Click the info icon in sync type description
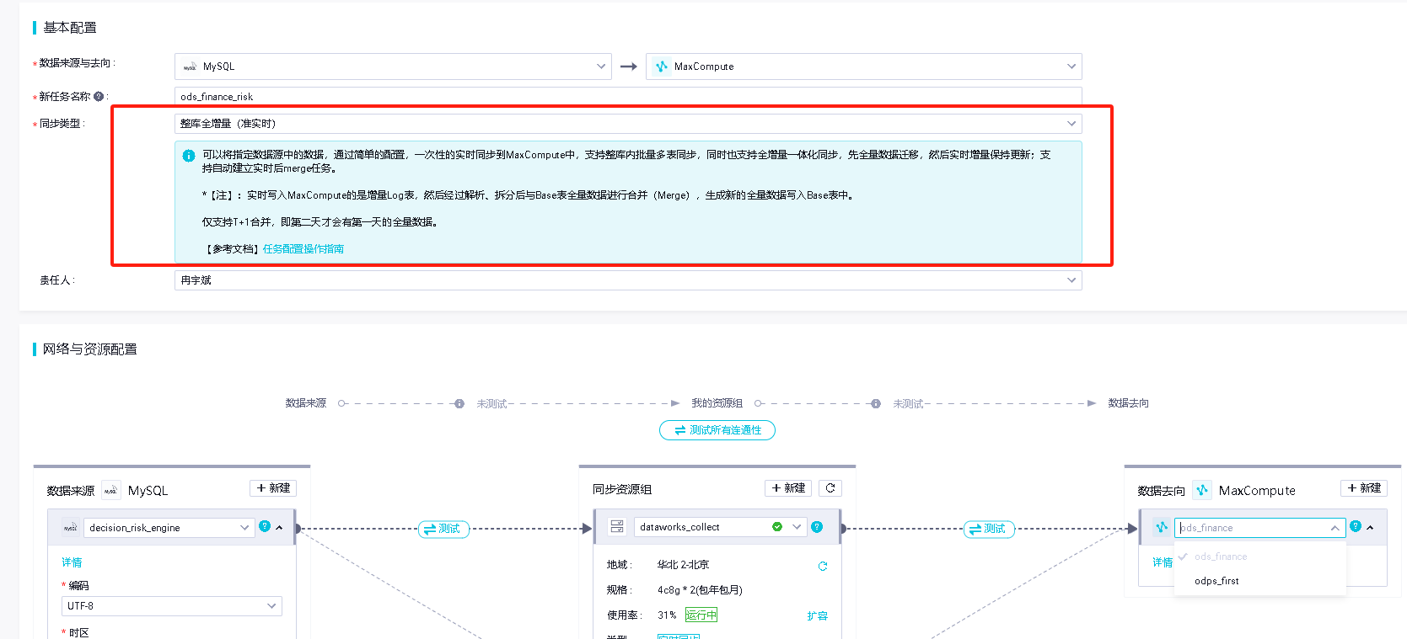Image resolution: width=1407 pixels, height=639 pixels. tap(189, 156)
